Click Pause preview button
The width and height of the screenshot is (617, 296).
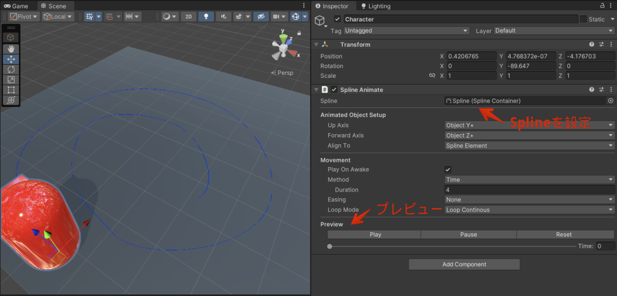point(468,234)
